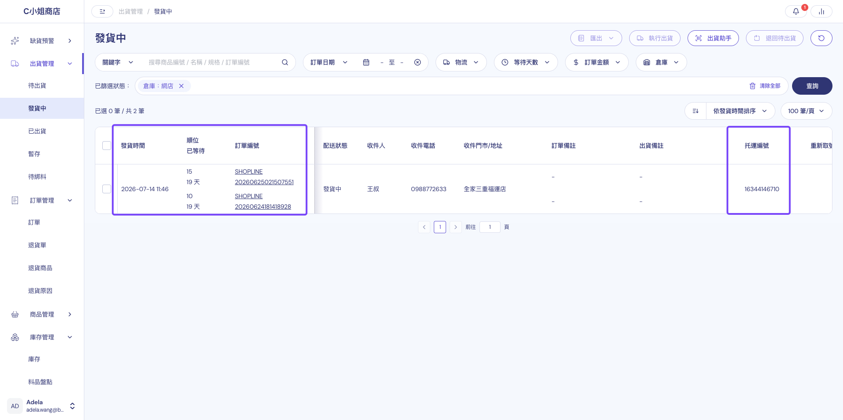Screen dimensions: 843x420
Task: Open the 訂單金額 filter dropdown
Action: [x=597, y=62]
